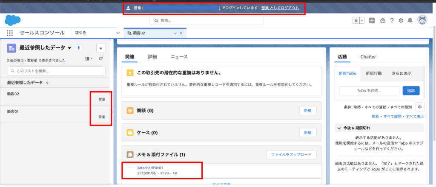
Task: Open the App Launcher grid icon
Action: 10,33
